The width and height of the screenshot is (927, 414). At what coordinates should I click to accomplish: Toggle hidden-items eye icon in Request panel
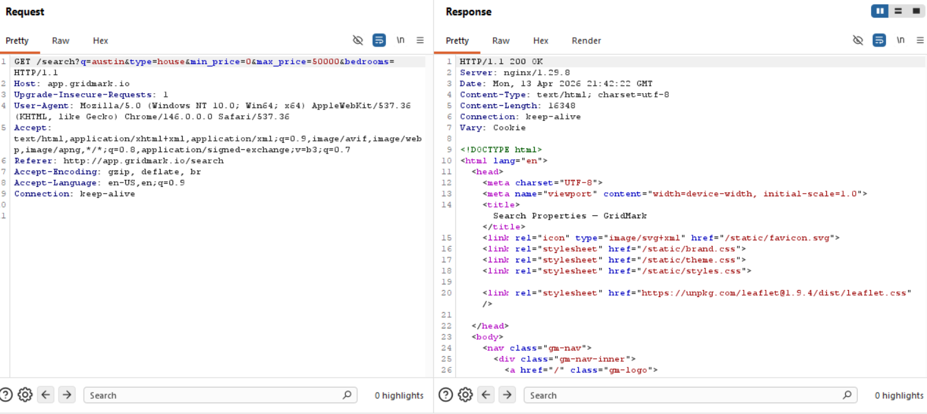point(358,40)
